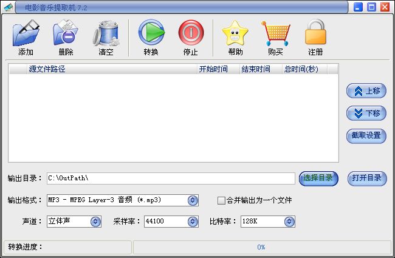Toggle merge output into one file checkbox
Screen dimensions: 395x258
(222, 200)
